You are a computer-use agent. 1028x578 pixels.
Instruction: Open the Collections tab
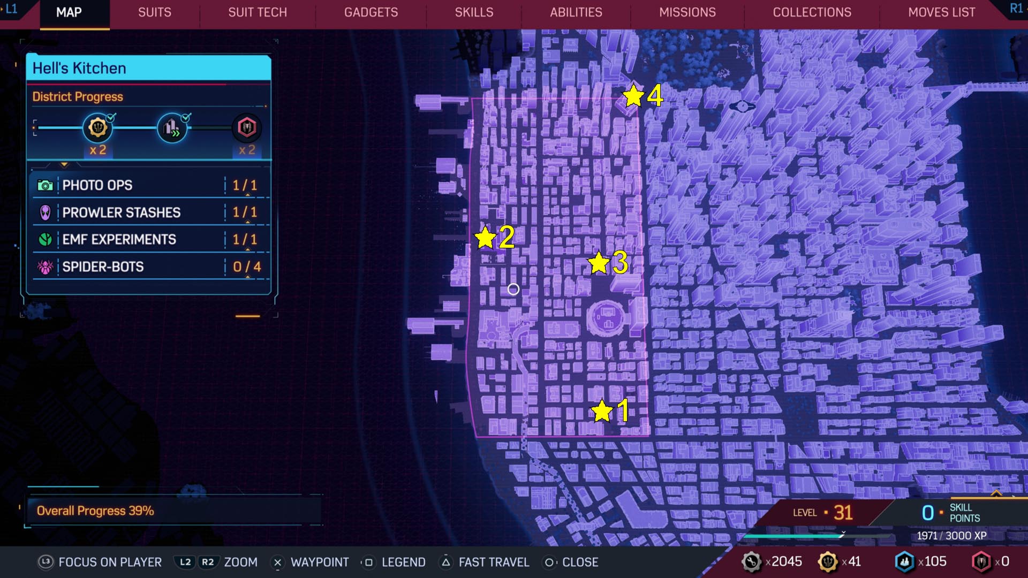click(812, 12)
